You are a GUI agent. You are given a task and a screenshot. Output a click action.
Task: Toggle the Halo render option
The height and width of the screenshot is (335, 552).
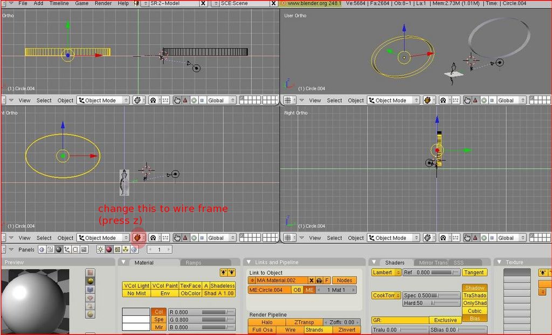pos(267,322)
